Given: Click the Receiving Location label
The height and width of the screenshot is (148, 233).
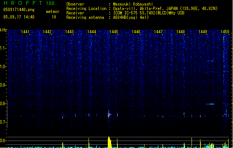Looking at the screenshot, I should [x=86, y=9].
